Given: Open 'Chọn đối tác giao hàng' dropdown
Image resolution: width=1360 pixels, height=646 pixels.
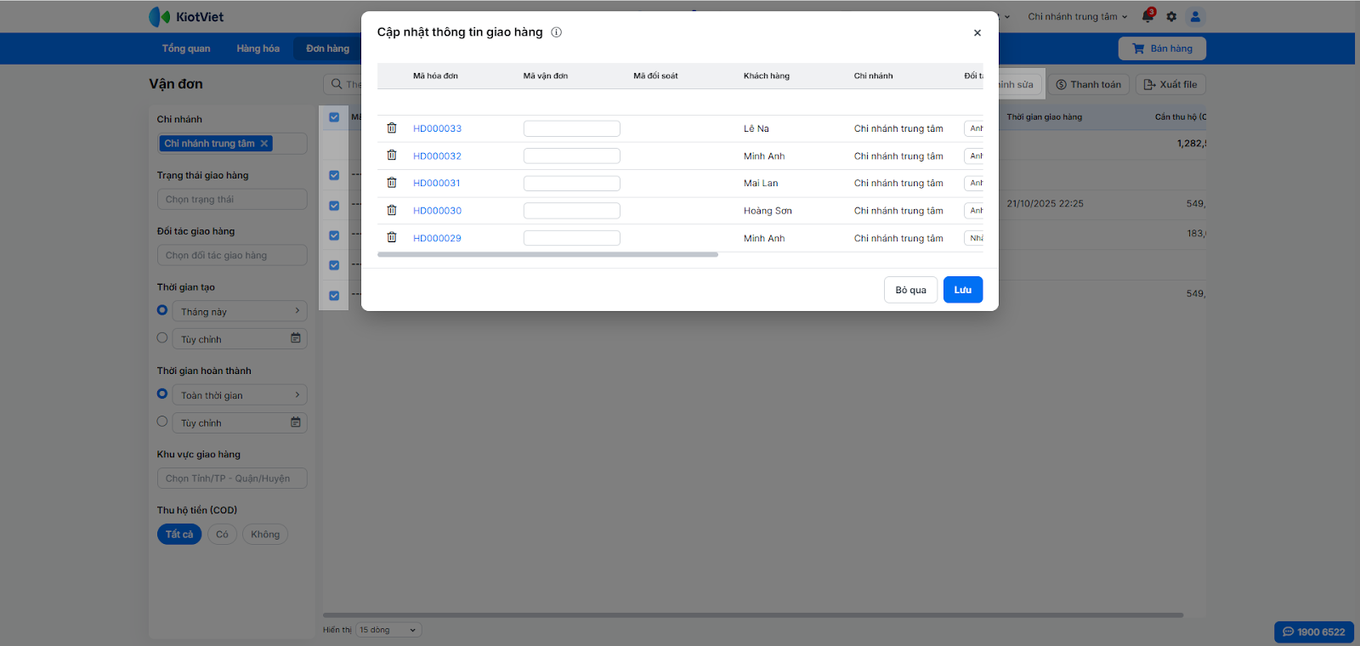Looking at the screenshot, I should 232,255.
